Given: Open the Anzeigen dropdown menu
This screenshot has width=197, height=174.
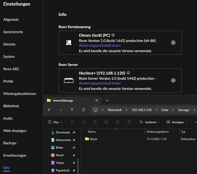Looking at the screenshot, I should click(x=176, y=122).
